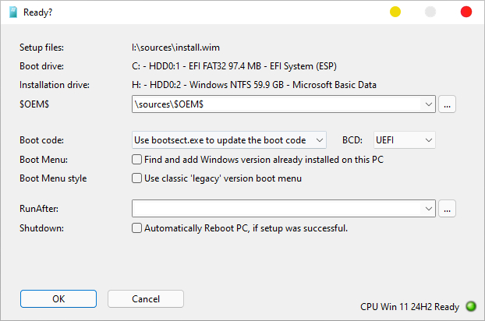The width and height of the screenshot is (485, 321).
Task: Click the yellow minimize circle
Action: (395, 12)
